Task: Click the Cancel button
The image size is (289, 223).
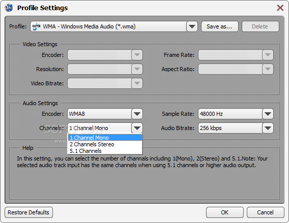Action: tap(266, 212)
